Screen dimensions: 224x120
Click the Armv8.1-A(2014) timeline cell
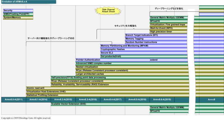[x=38, y=100]
